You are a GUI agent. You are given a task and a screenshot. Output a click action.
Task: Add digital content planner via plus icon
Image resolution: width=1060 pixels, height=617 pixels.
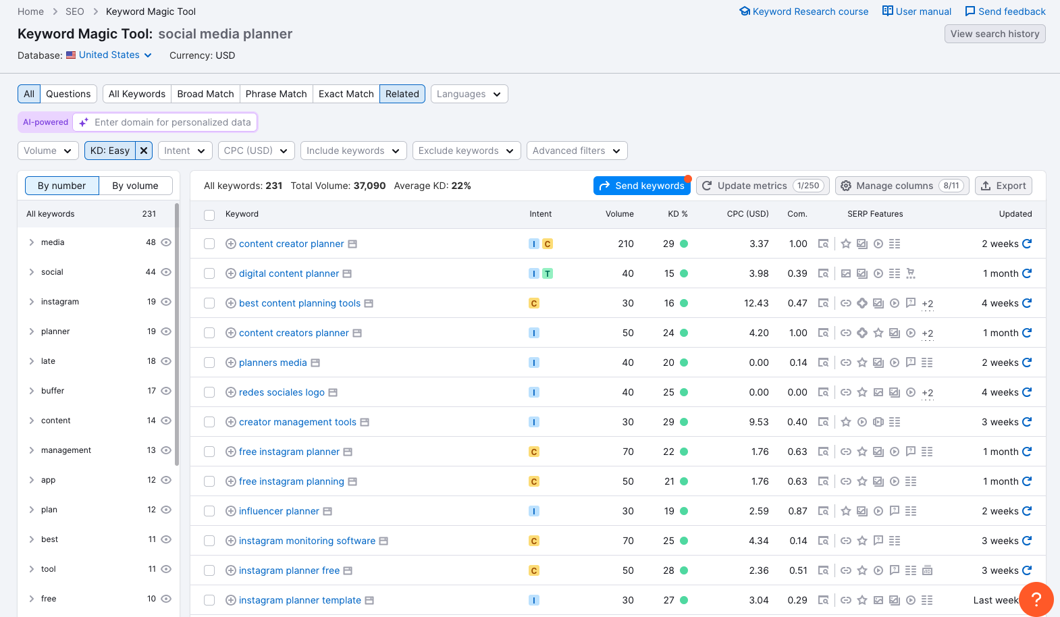[230, 273]
